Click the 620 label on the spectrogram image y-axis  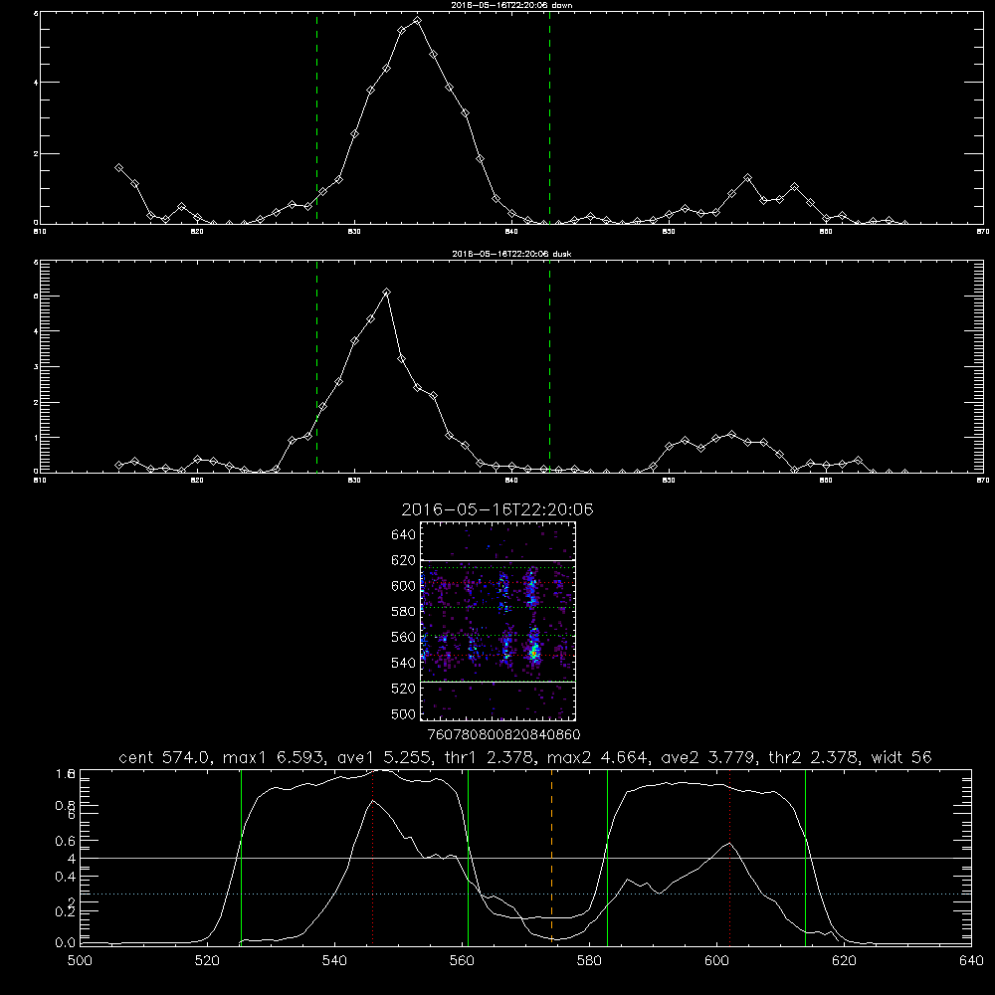pyautogui.click(x=403, y=560)
